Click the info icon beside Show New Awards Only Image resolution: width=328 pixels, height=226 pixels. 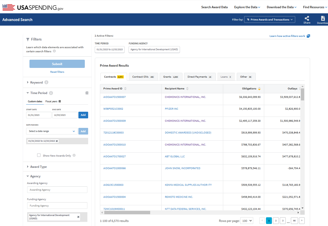[74, 155]
